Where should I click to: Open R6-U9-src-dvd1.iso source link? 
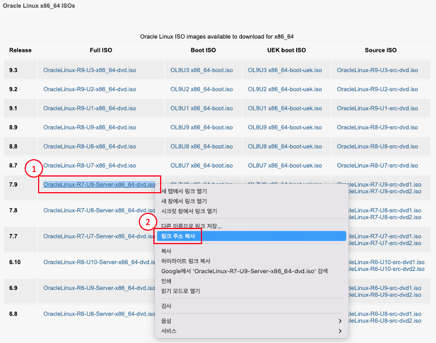(385, 288)
